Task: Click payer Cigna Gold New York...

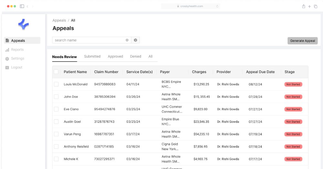Action: (170, 146)
